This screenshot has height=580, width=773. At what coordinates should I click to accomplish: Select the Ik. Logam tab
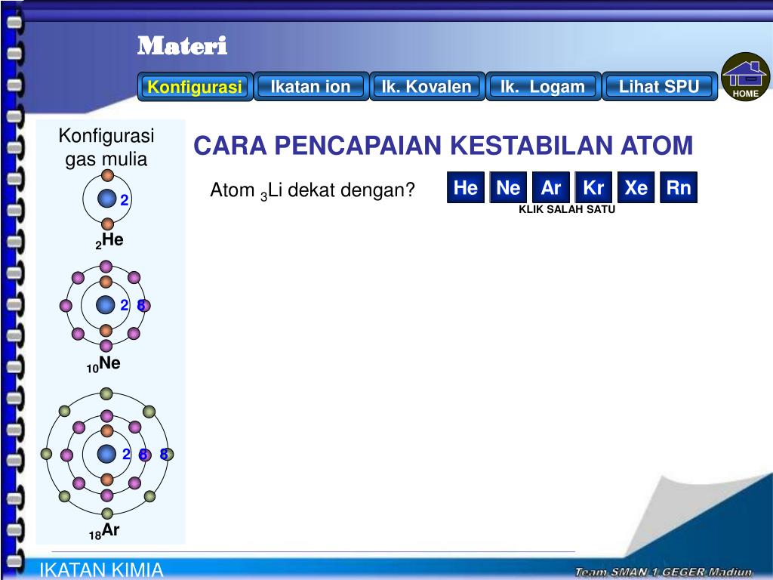[x=544, y=87]
